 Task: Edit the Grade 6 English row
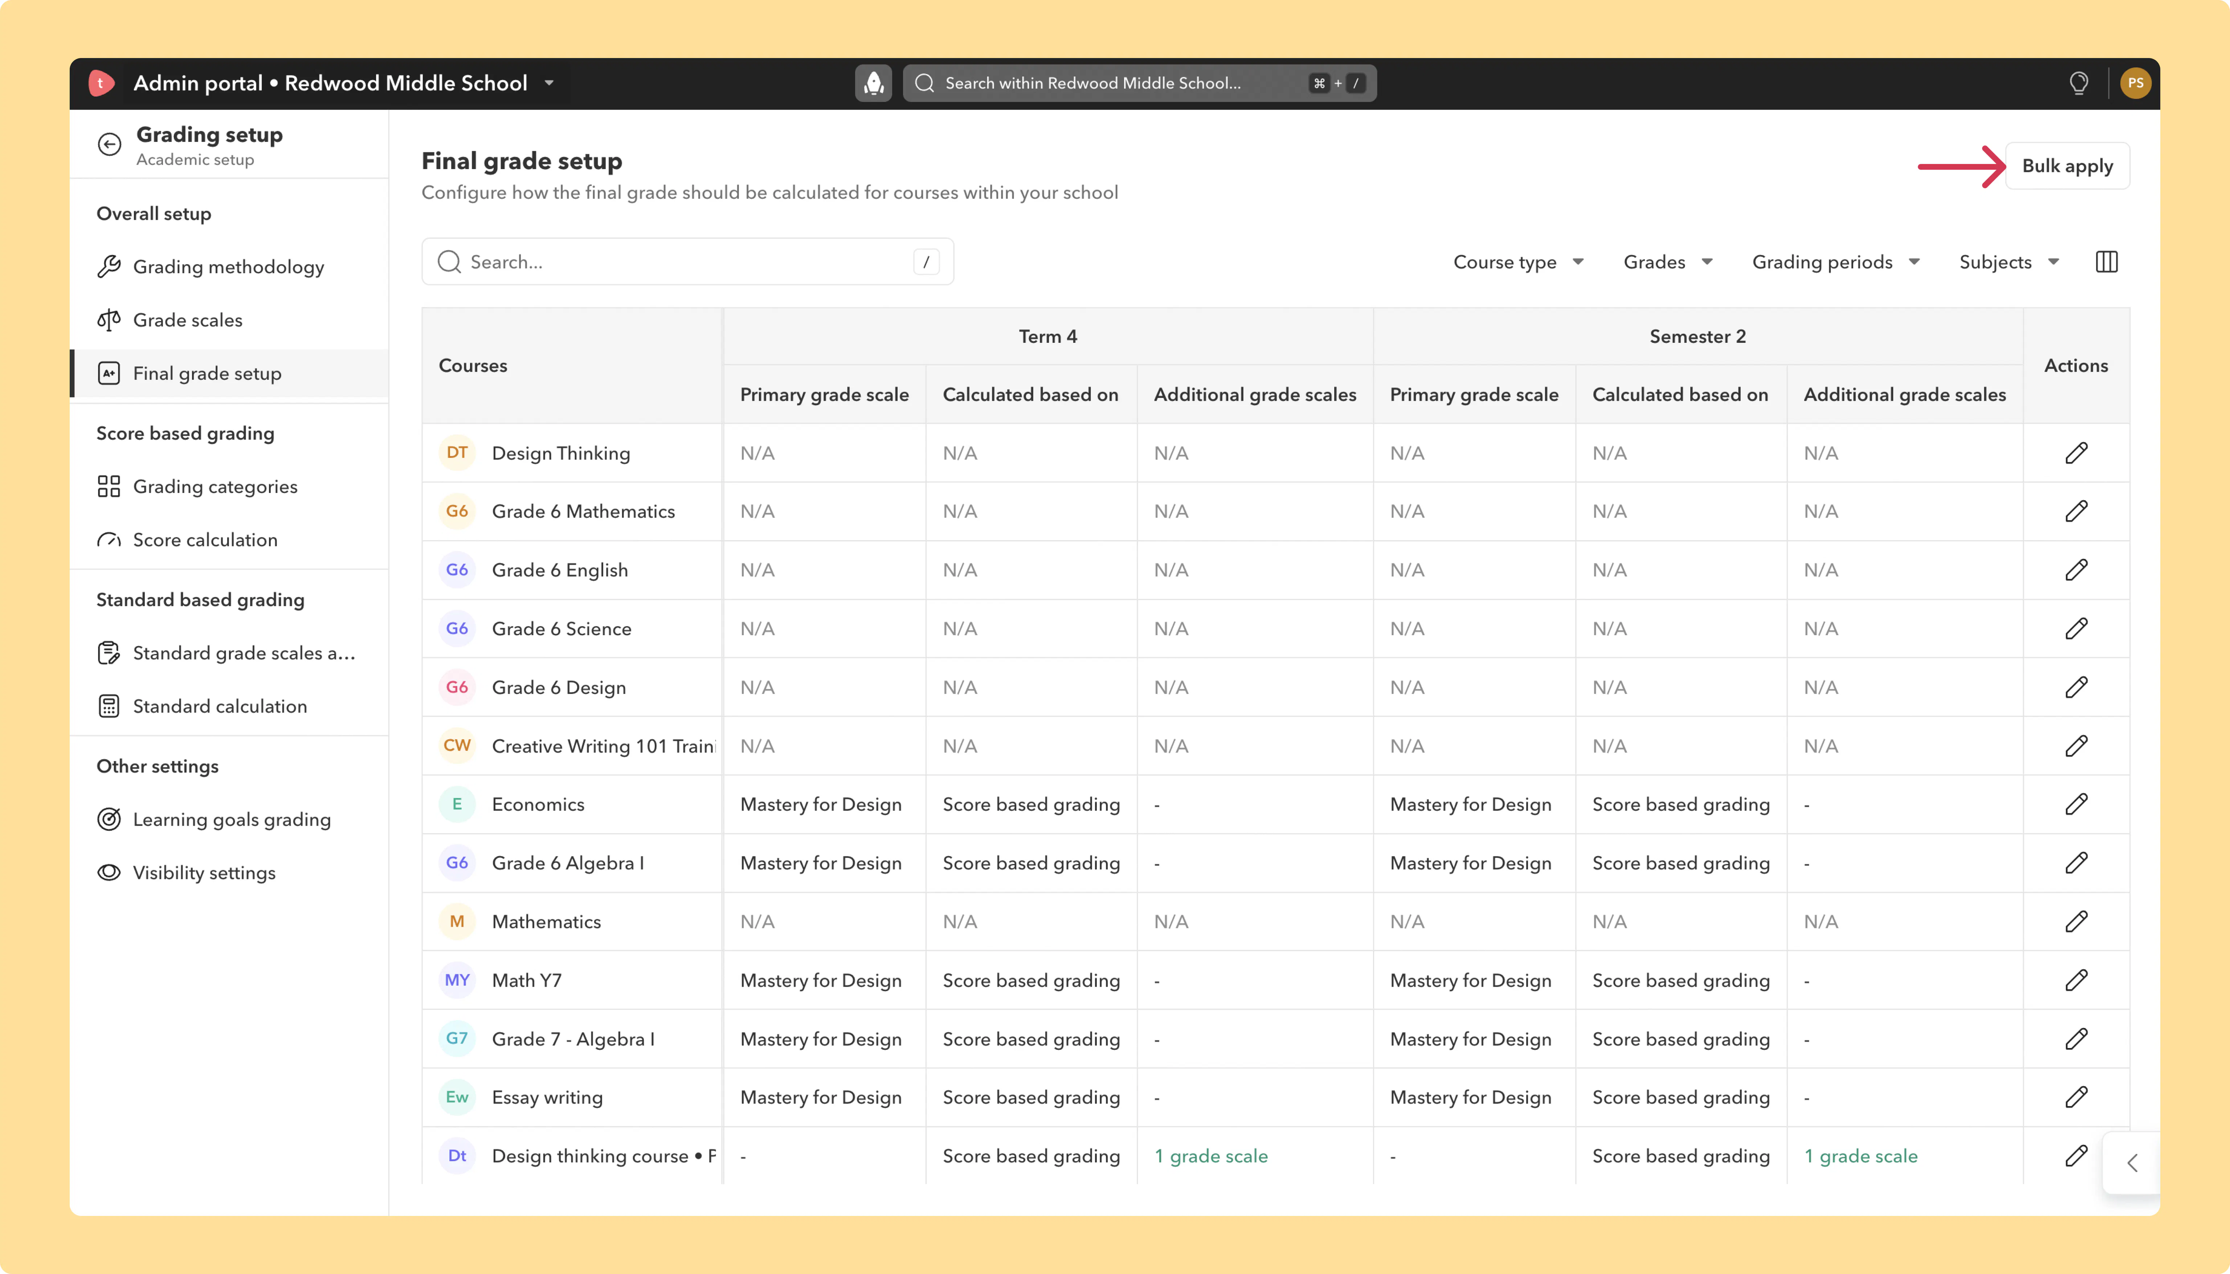tap(2076, 570)
